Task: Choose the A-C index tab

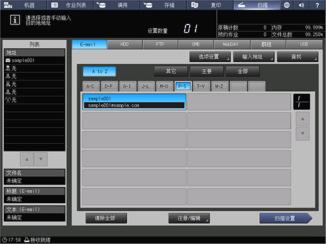Action: 90,86
